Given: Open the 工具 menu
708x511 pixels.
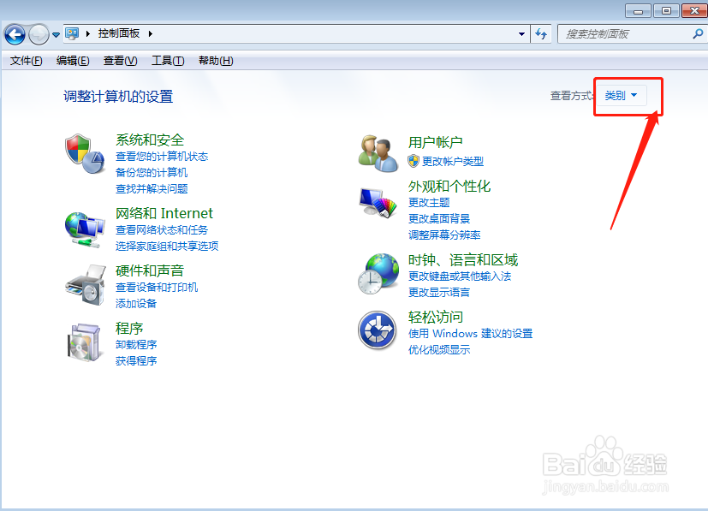Looking at the screenshot, I should 168,61.
